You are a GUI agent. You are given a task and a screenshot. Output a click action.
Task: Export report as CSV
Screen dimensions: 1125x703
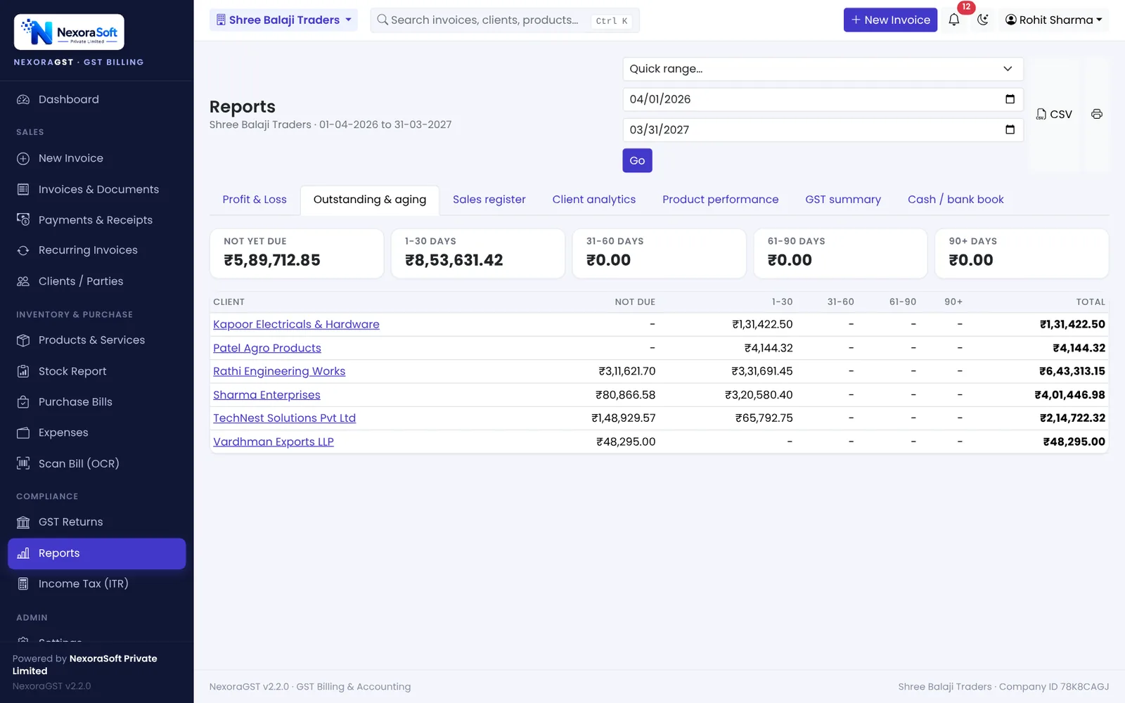click(x=1054, y=114)
